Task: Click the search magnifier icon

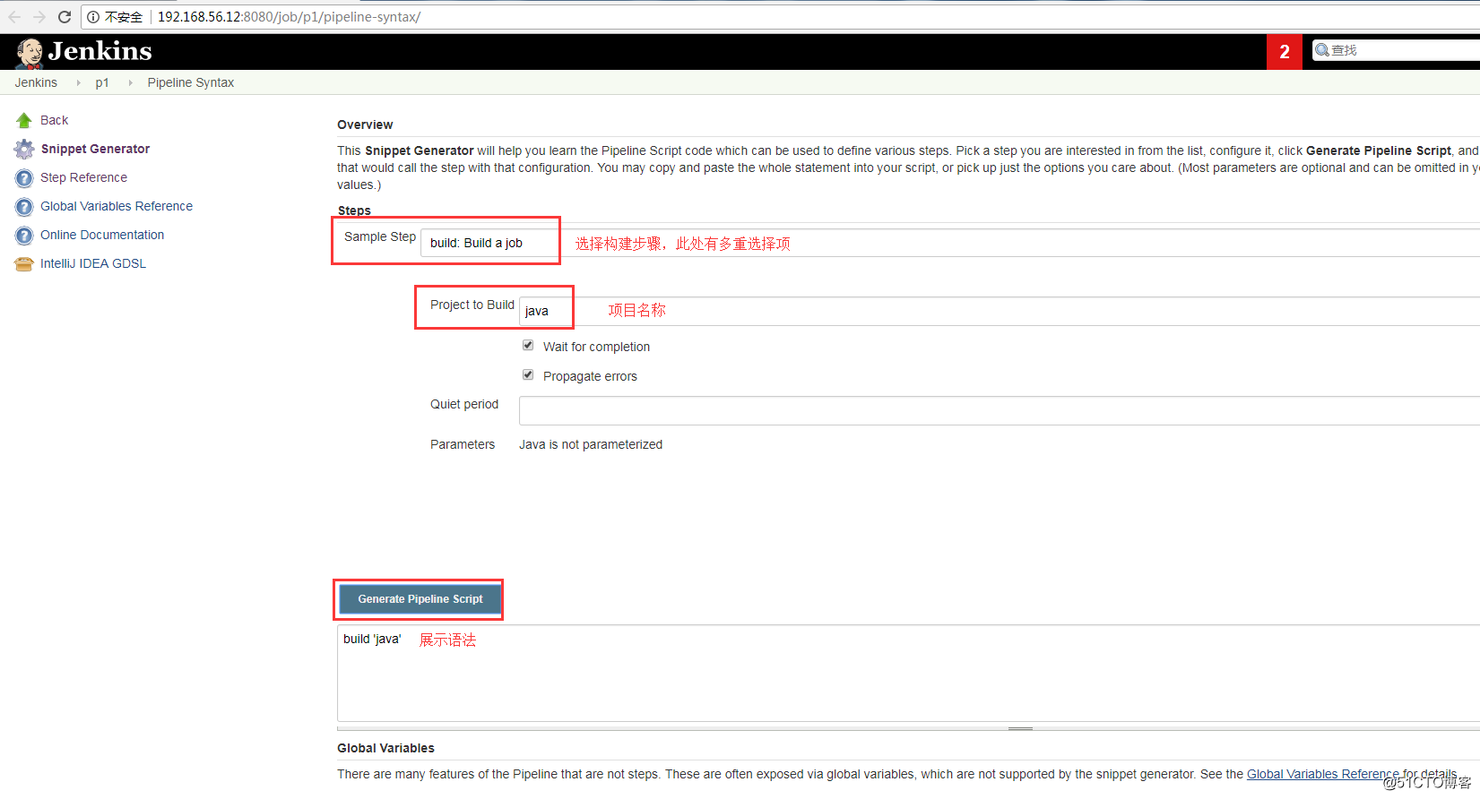Action: click(x=1321, y=50)
